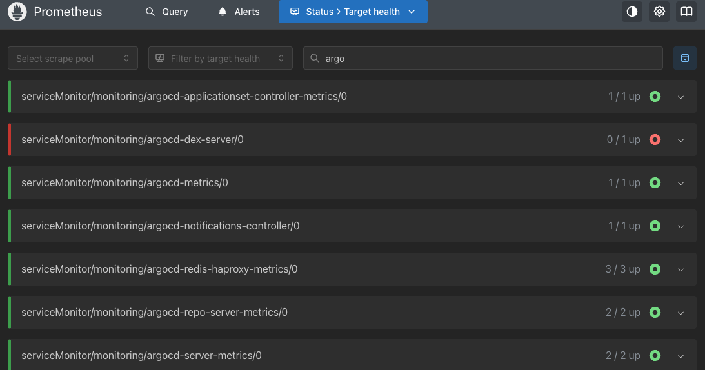The image size is (705, 370).
Task: Click red status dot for argocd-dex-server
Action: tap(655, 139)
